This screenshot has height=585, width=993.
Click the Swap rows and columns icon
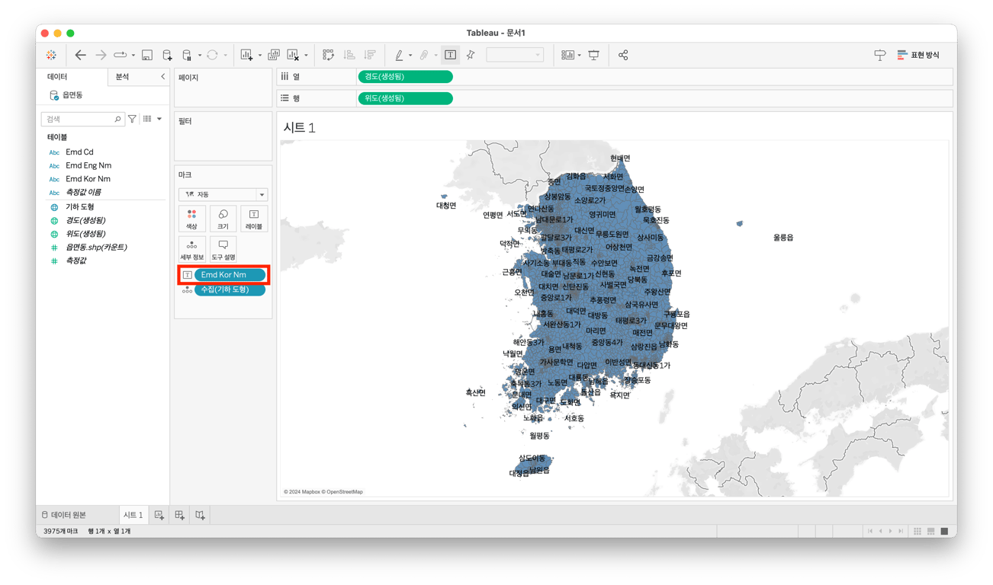[328, 55]
